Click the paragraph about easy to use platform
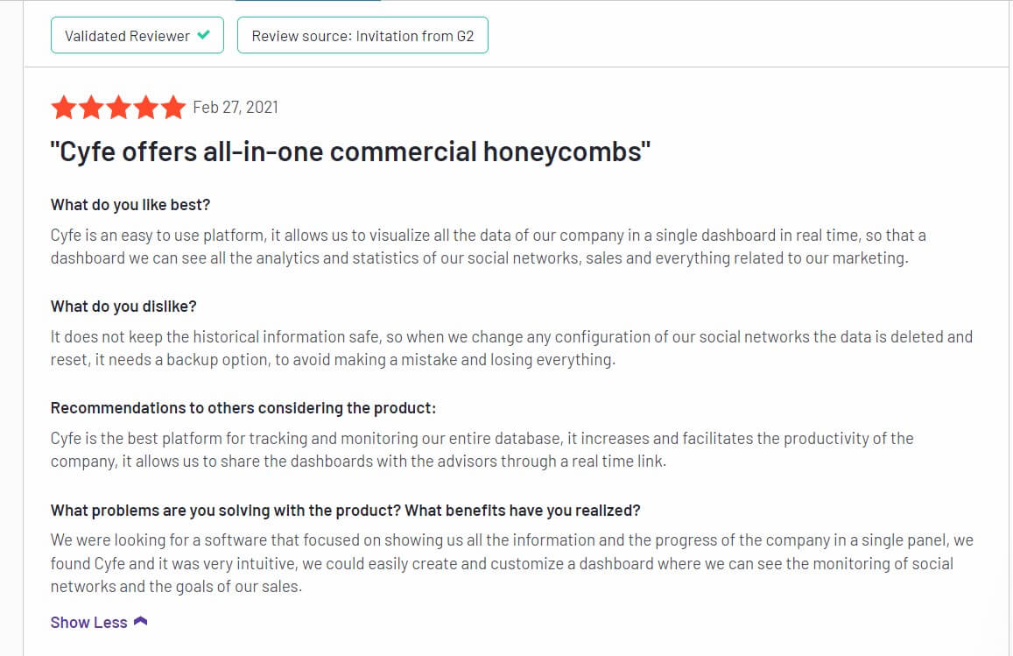The width and height of the screenshot is (1013, 656). tap(489, 246)
